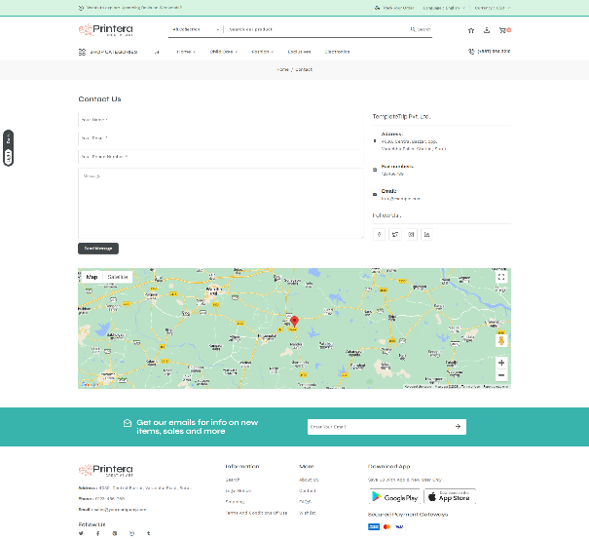
Task: Click the Printera logo in header
Action: pos(105,30)
